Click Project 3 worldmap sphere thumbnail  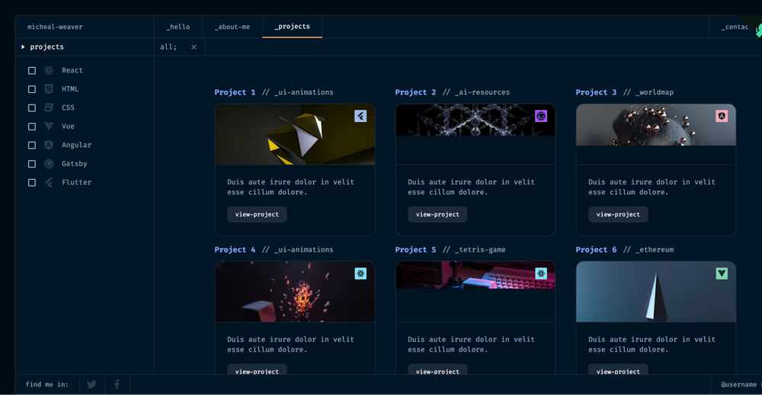(656, 124)
